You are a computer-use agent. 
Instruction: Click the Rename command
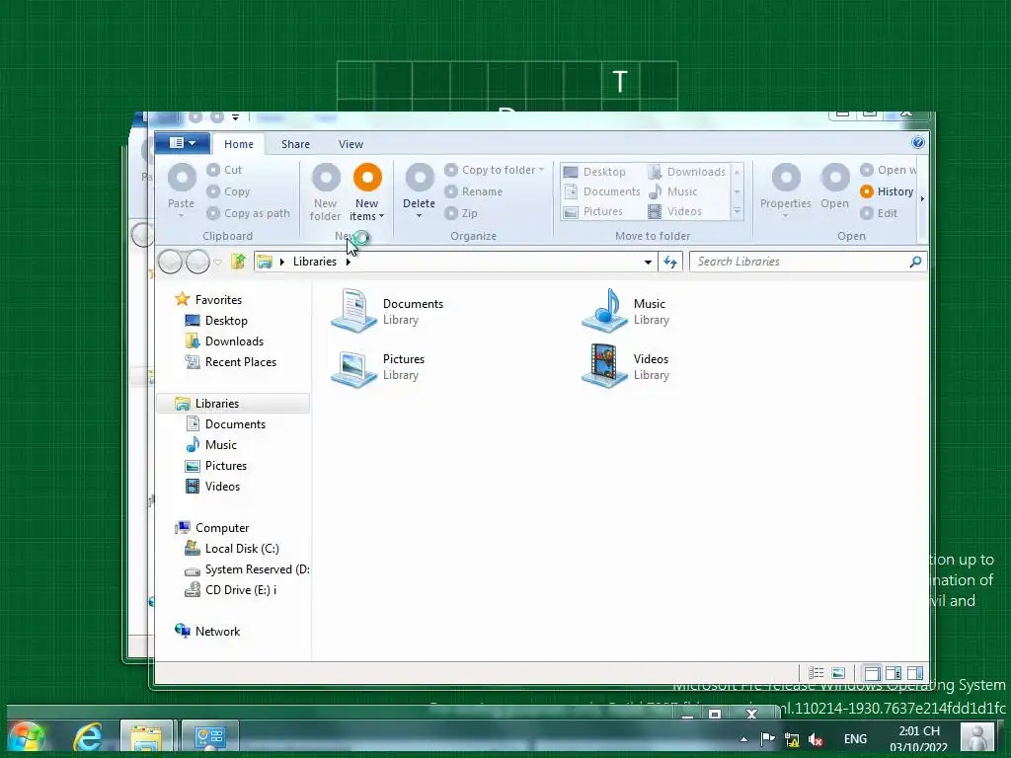pos(473,191)
